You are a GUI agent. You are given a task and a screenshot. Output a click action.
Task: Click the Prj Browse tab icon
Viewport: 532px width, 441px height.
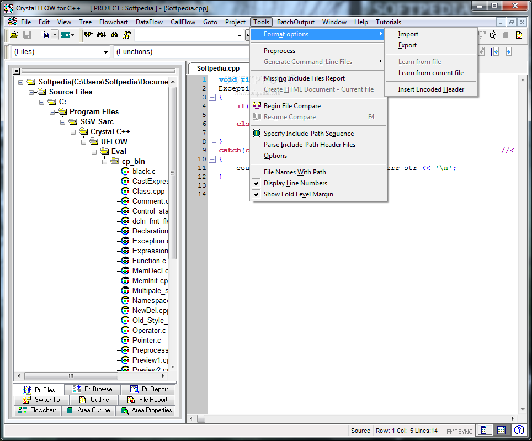tap(77, 389)
